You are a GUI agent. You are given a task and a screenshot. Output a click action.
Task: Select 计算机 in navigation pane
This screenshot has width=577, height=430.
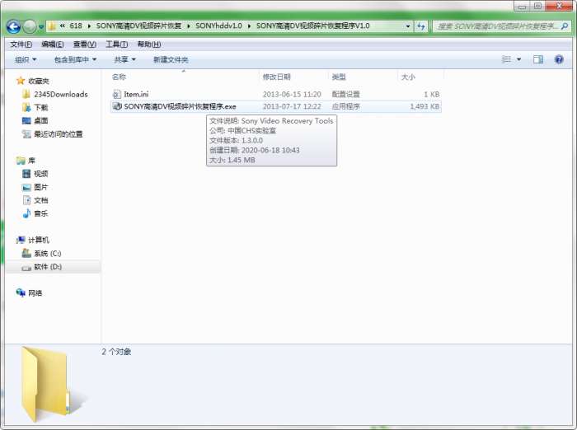pos(38,240)
